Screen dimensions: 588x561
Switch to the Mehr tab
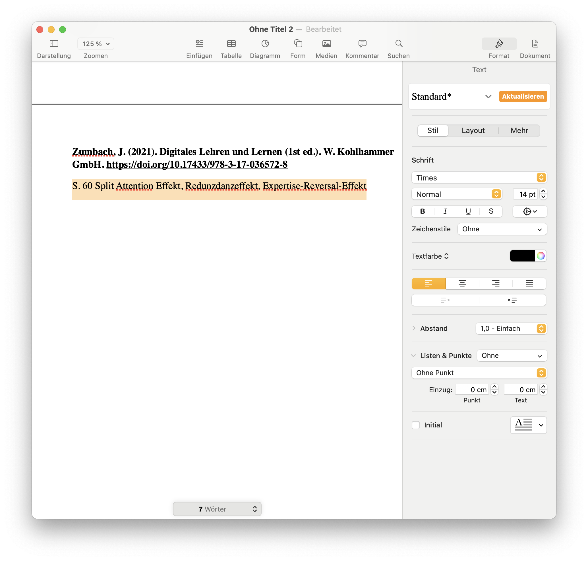[x=519, y=131]
